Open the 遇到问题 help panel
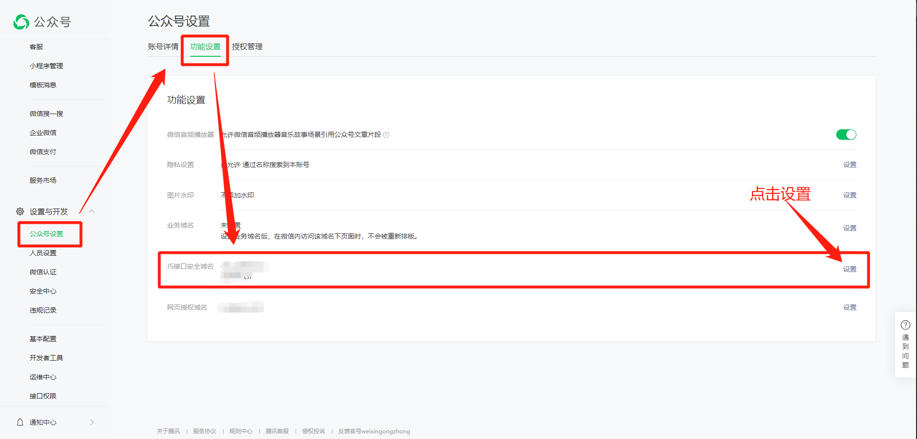Viewport: 917px width, 439px height. (x=906, y=345)
